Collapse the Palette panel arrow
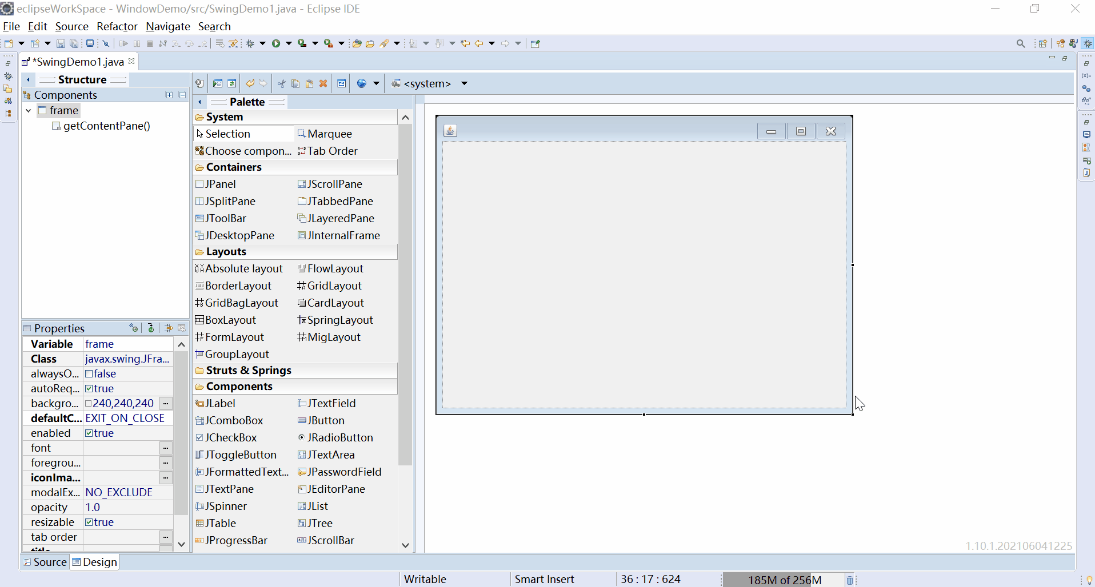This screenshot has height=587, width=1095. point(199,102)
